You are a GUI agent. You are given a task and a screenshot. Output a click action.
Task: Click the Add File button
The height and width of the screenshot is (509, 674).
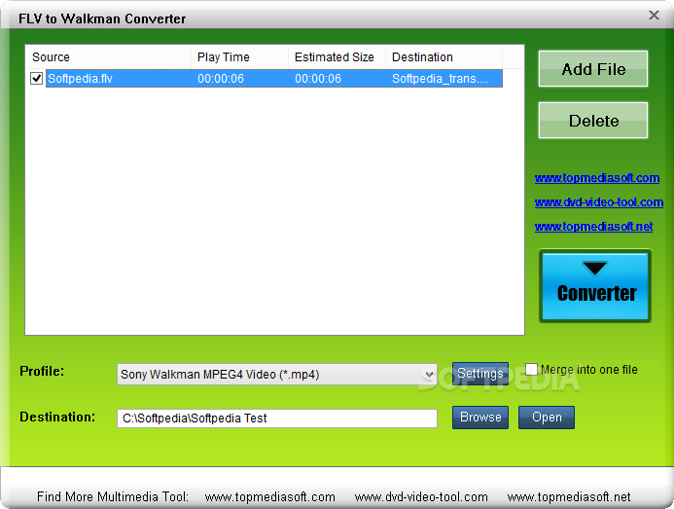[592, 69]
